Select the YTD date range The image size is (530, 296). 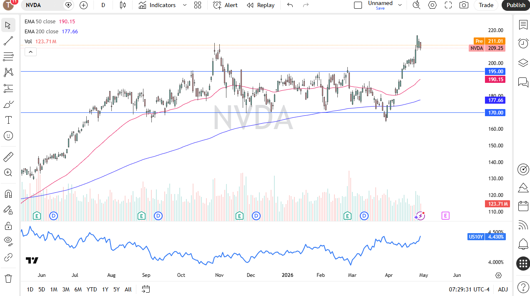pyautogui.click(x=92, y=289)
